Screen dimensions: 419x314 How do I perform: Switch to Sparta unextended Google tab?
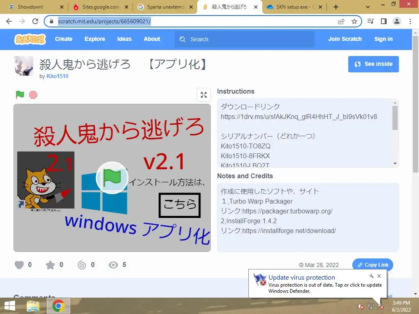pos(165,7)
